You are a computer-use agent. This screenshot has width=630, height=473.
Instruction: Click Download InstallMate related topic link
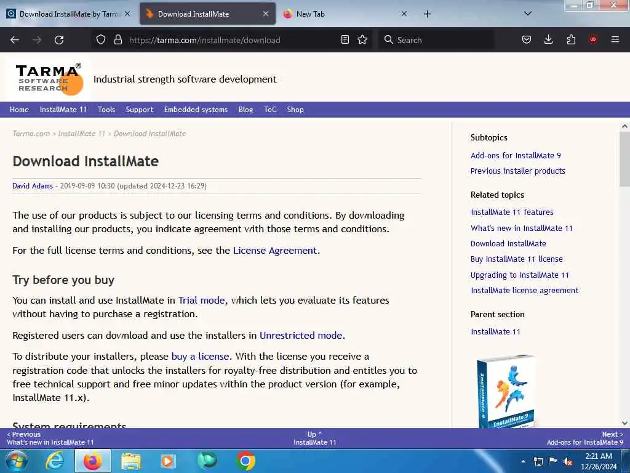coord(508,243)
